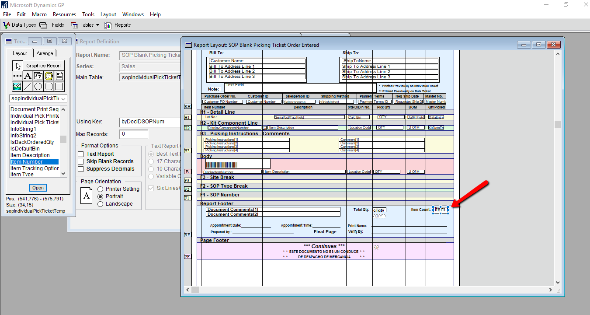The width and height of the screenshot is (590, 315).
Task: Toggle the Six Lines checkbox
Action: pyautogui.click(x=151, y=188)
